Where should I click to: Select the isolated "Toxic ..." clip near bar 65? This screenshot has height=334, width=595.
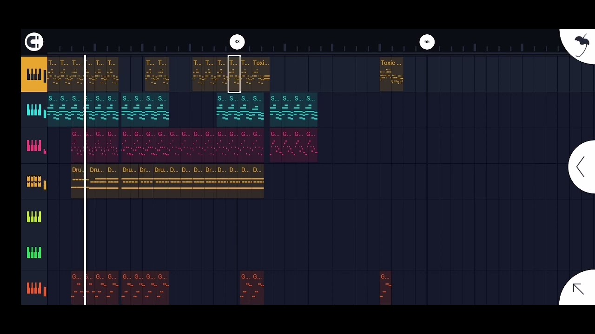pyautogui.click(x=391, y=74)
